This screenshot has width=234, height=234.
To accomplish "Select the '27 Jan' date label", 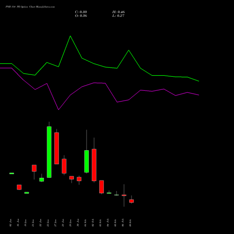I will pyautogui.click(x=55, y=223).
